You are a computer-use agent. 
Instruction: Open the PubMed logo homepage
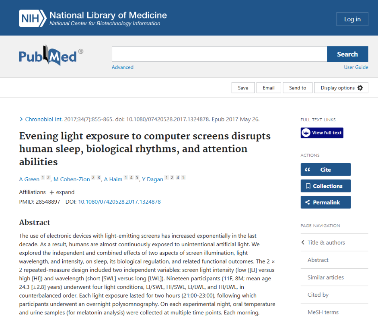tap(51, 56)
